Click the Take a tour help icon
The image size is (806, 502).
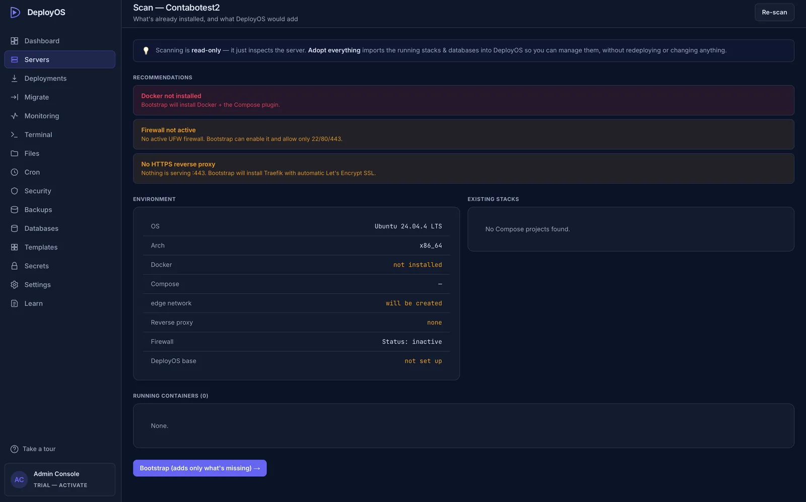click(x=15, y=449)
